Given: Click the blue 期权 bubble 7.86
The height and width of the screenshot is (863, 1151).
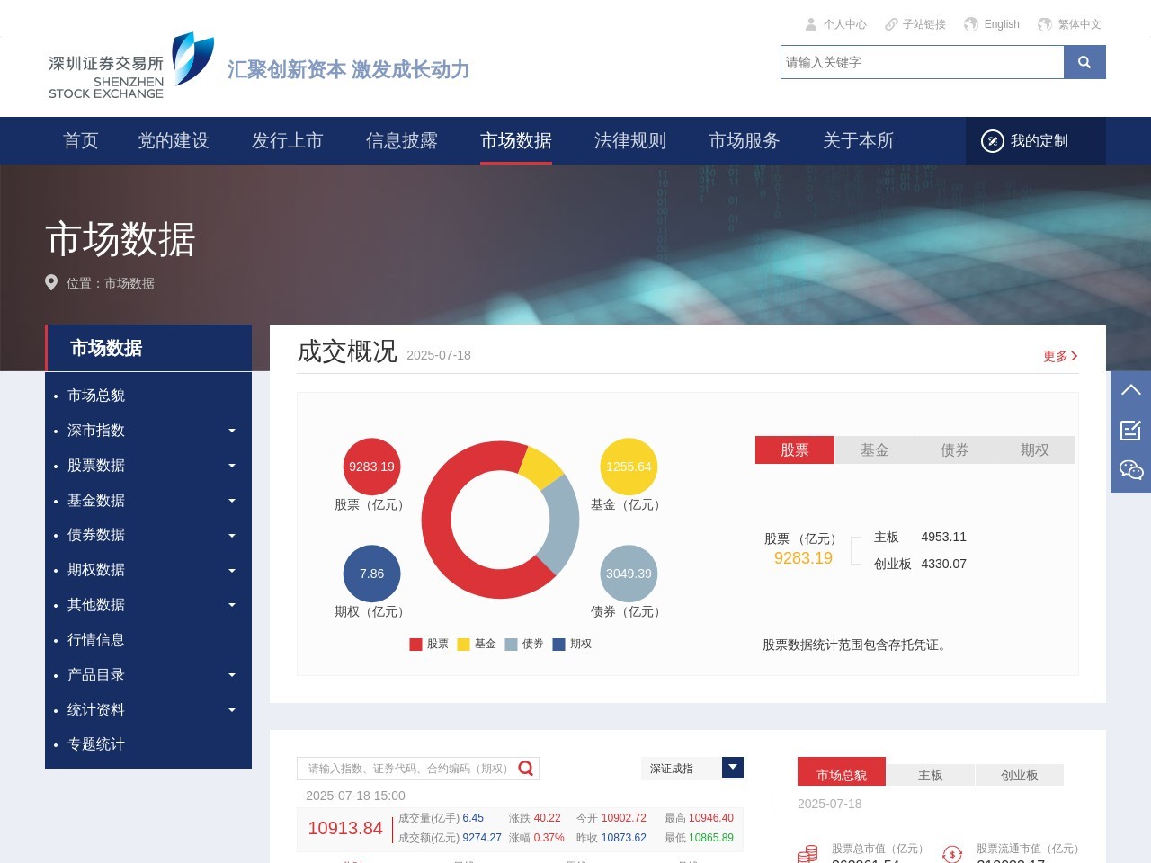Looking at the screenshot, I should click(x=371, y=574).
